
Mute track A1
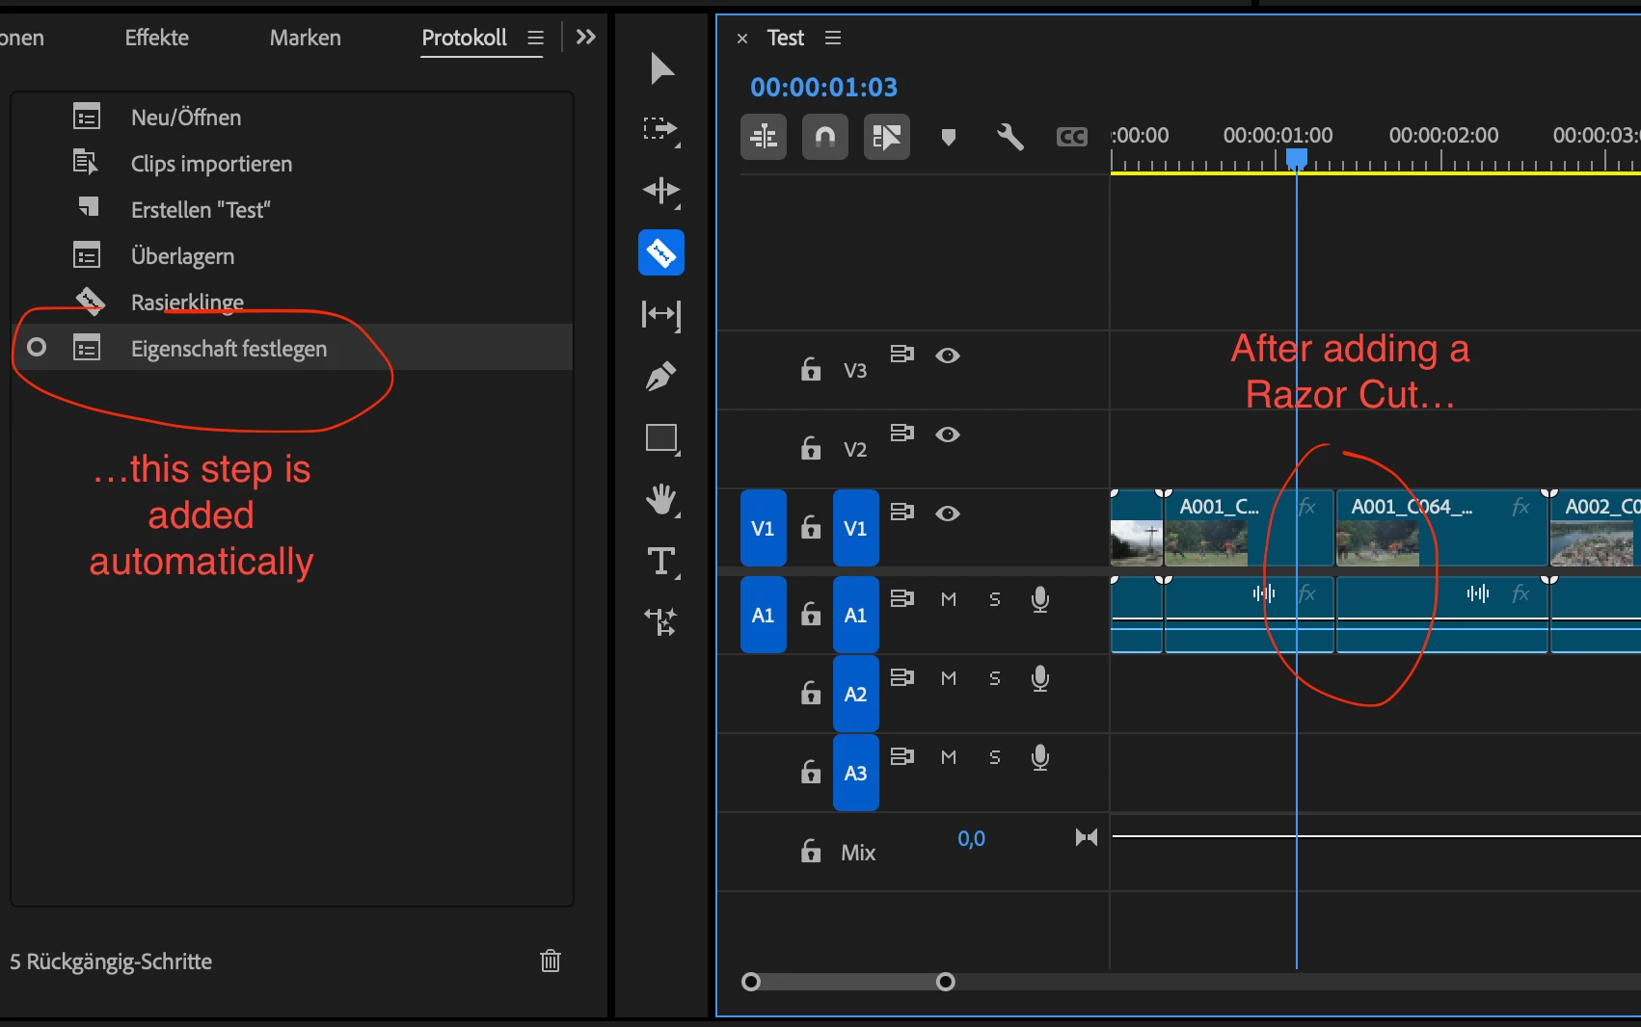(949, 599)
